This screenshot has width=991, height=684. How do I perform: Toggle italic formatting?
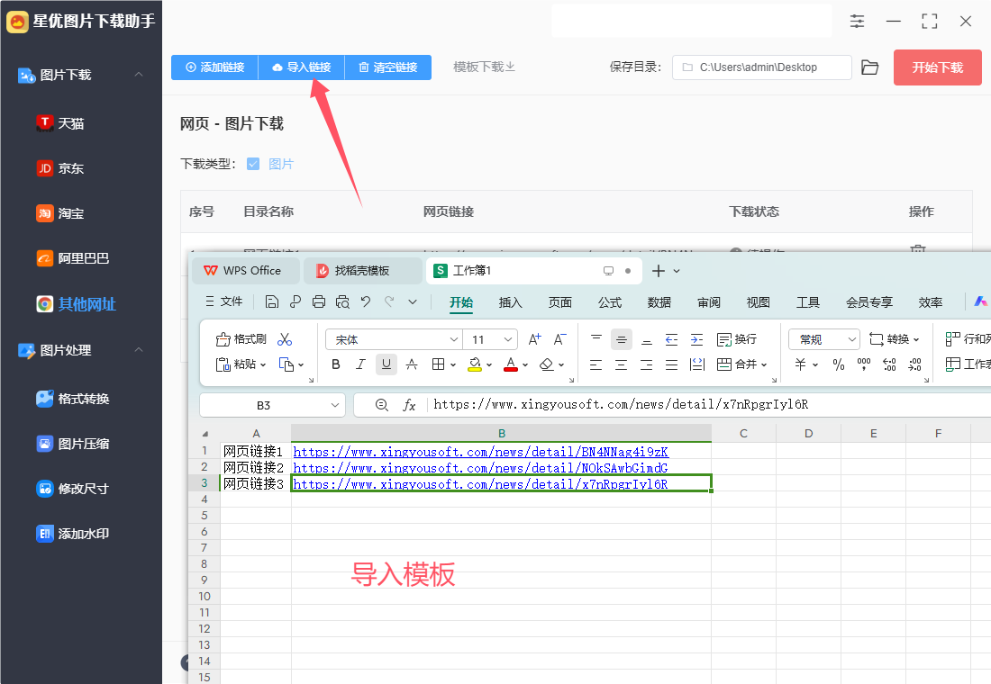pos(360,364)
